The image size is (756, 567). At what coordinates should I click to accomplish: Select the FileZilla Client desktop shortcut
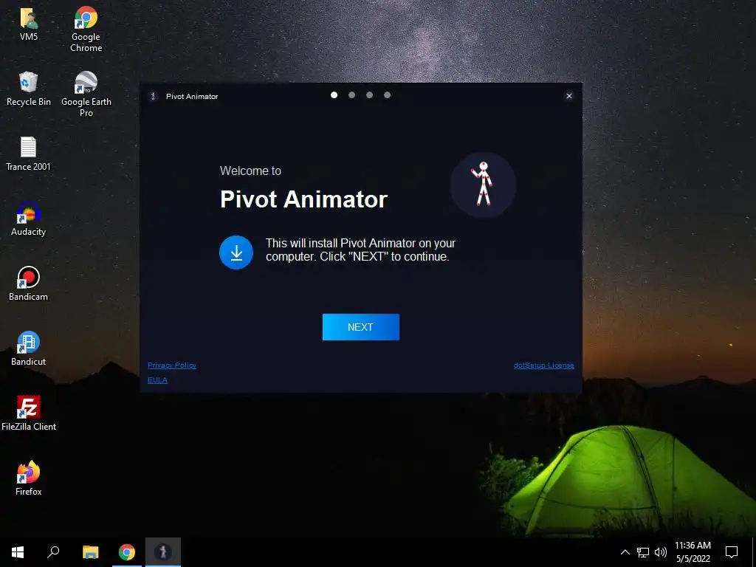point(29,413)
